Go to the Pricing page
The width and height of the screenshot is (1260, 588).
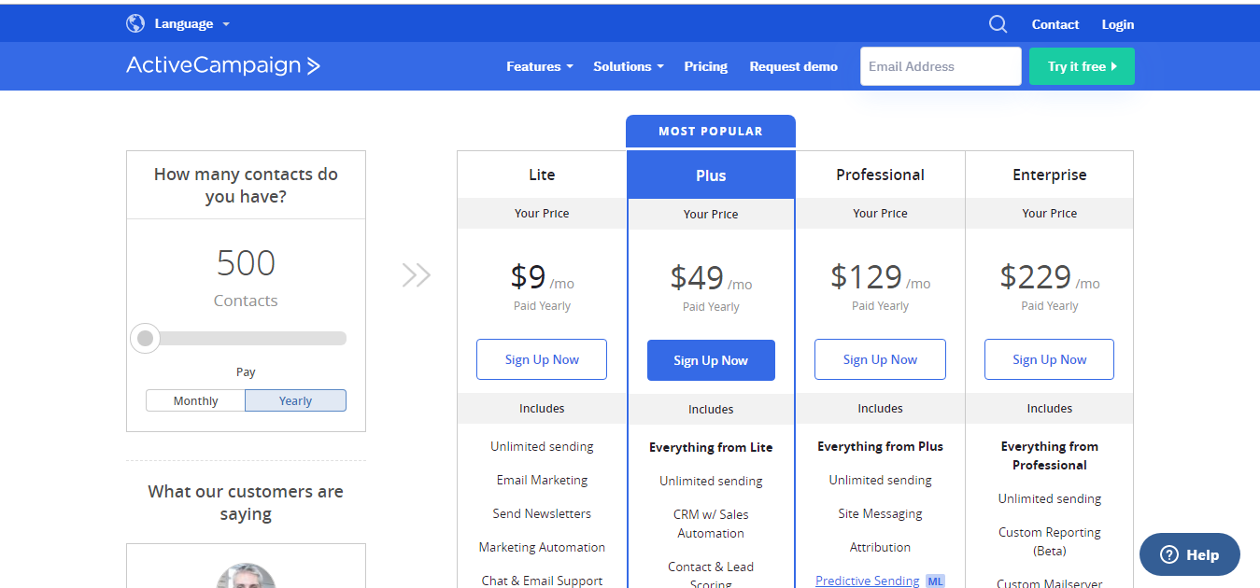pos(705,66)
